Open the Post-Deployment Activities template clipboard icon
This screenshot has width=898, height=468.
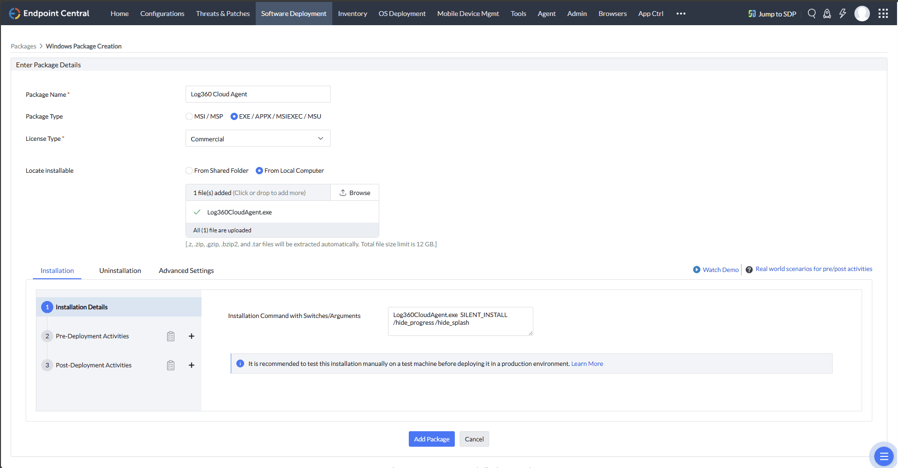pos(170,365)
